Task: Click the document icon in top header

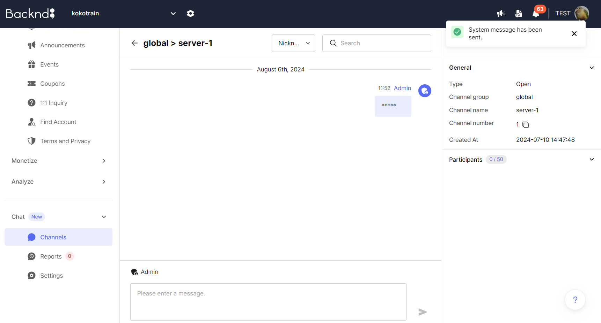Action: pos(519,13)
